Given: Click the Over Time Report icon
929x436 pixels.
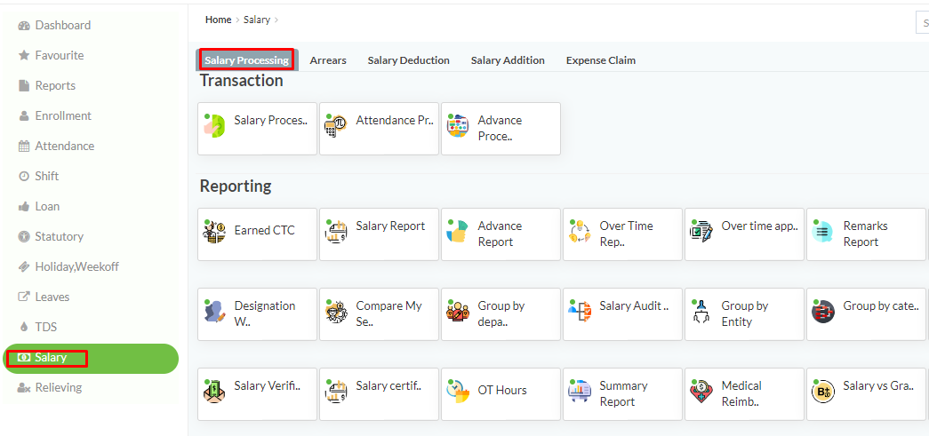Looking at the screenshot, I should tap(580, 231).
